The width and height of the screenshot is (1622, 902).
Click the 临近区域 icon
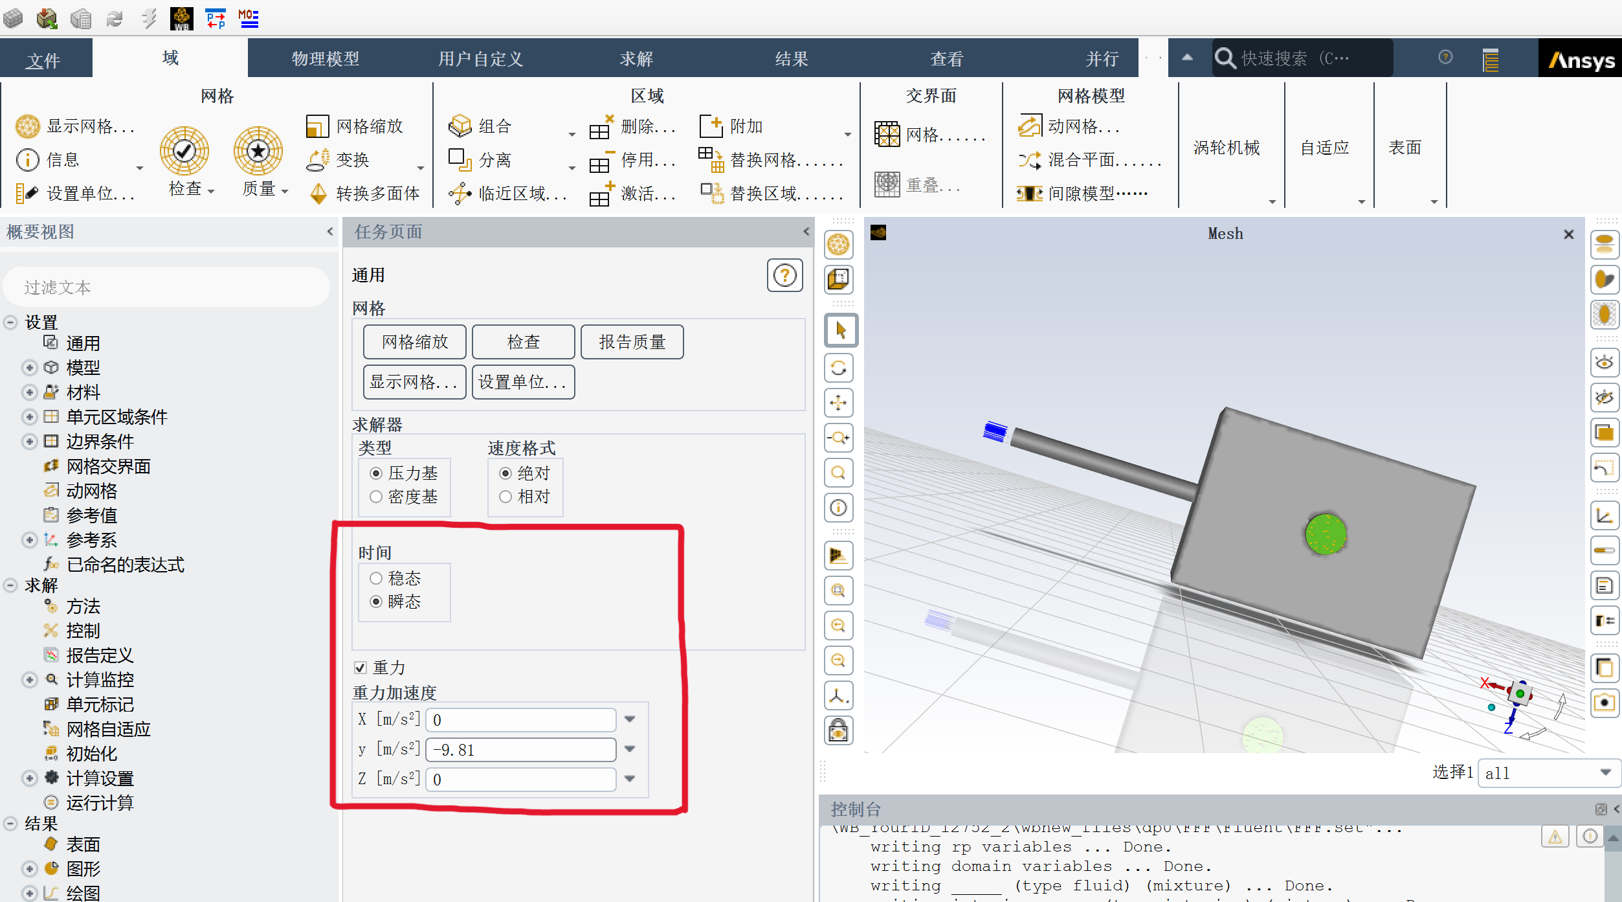tap(460, 194)
